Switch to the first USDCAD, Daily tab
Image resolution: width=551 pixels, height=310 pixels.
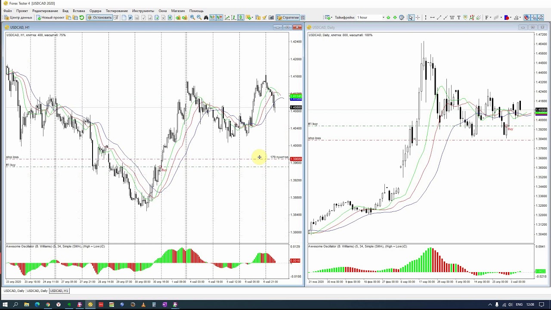pyautogui.click(x=14, y=291)
